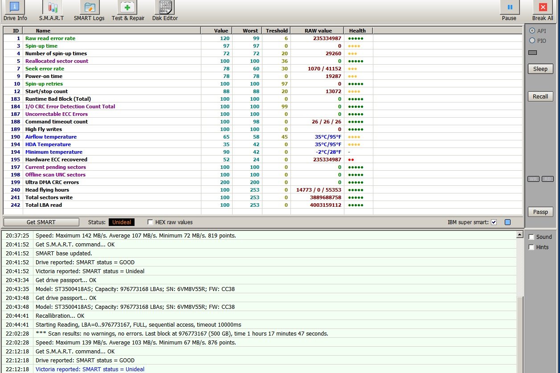Screen dimensions: 560x373
Task: Open the S.M.A.R.T toolbar icon
Action: [x=52, y=8]
